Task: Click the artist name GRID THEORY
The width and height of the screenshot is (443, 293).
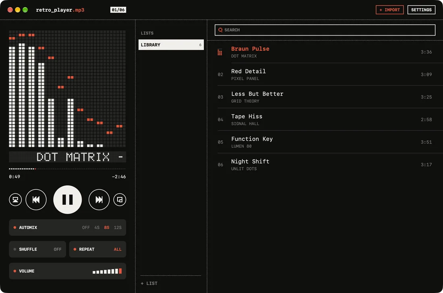Action: [x=245, y=101]
